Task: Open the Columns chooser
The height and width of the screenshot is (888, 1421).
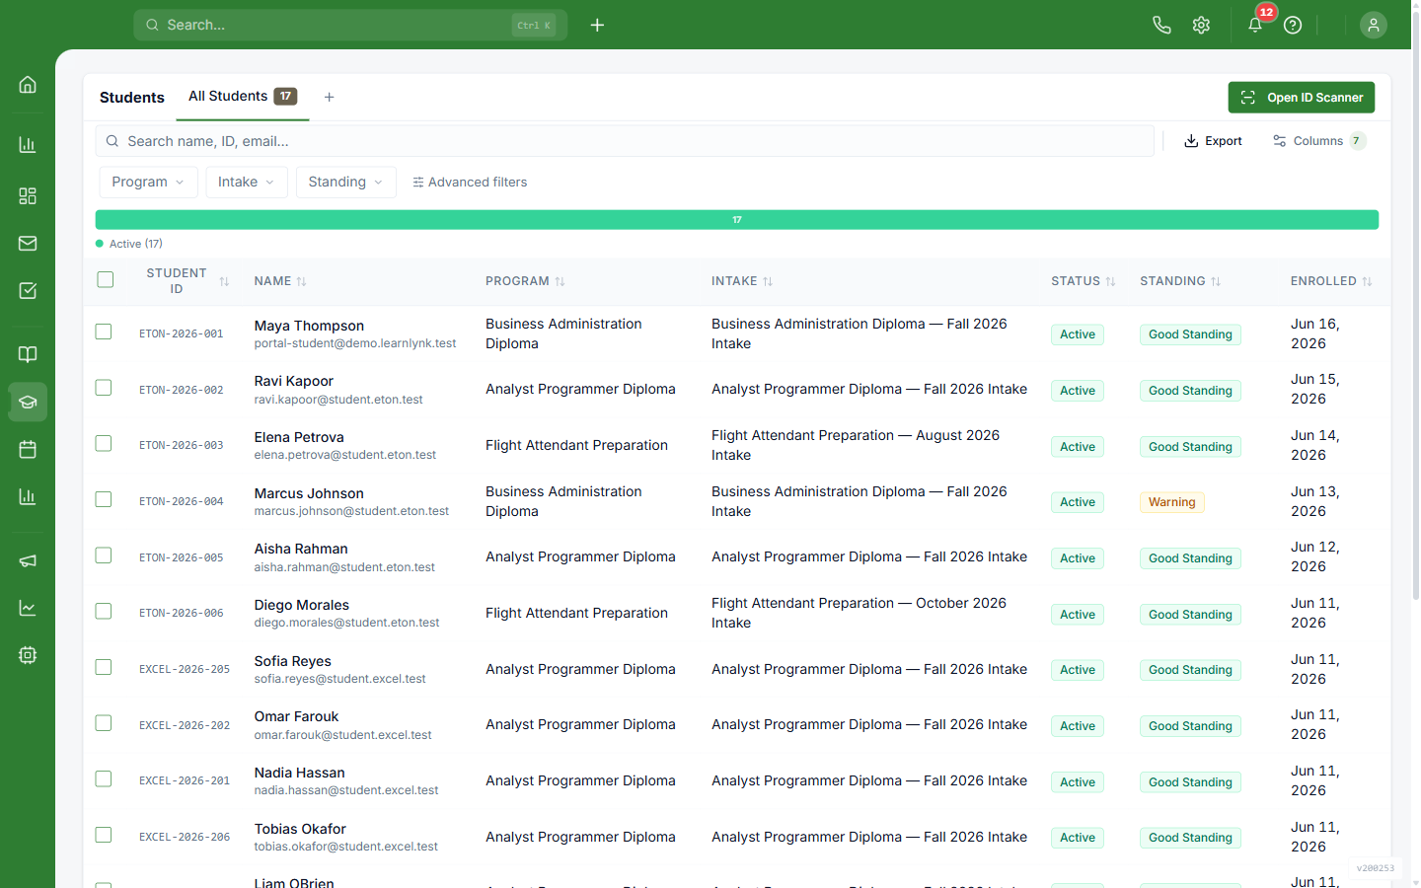Action: point(1318,141)
